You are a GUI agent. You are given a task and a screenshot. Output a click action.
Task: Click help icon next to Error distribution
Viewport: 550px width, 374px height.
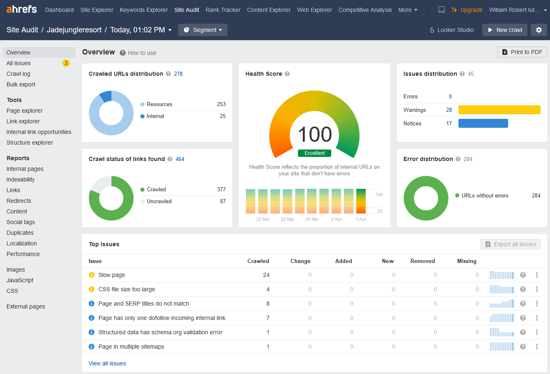(458, 159)
